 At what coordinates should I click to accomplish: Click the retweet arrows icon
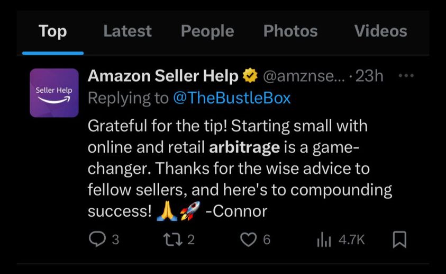[172, 239]
